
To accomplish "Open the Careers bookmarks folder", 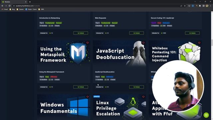I will (20, 9).
